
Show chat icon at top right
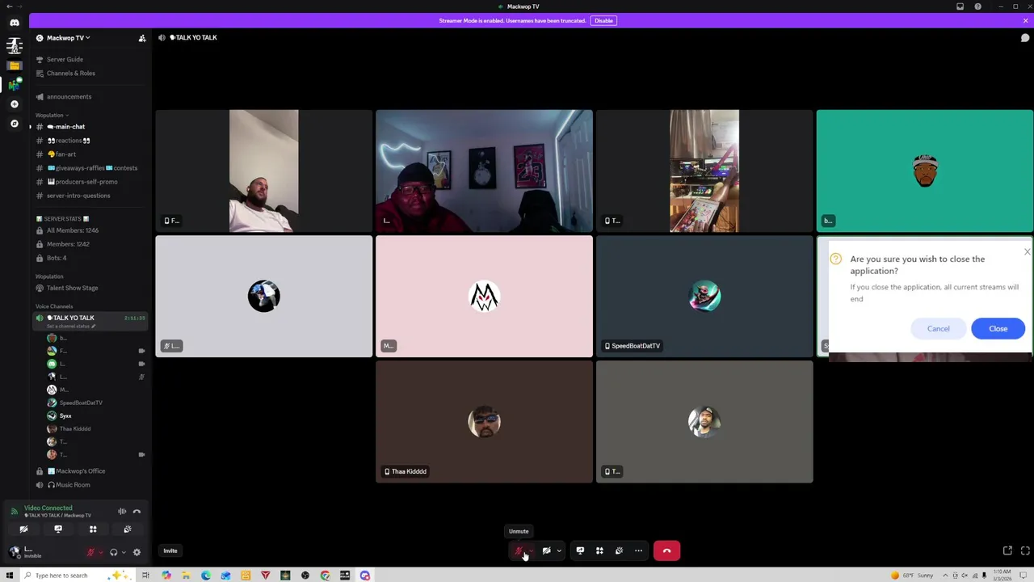click(x=1025, y=37)
